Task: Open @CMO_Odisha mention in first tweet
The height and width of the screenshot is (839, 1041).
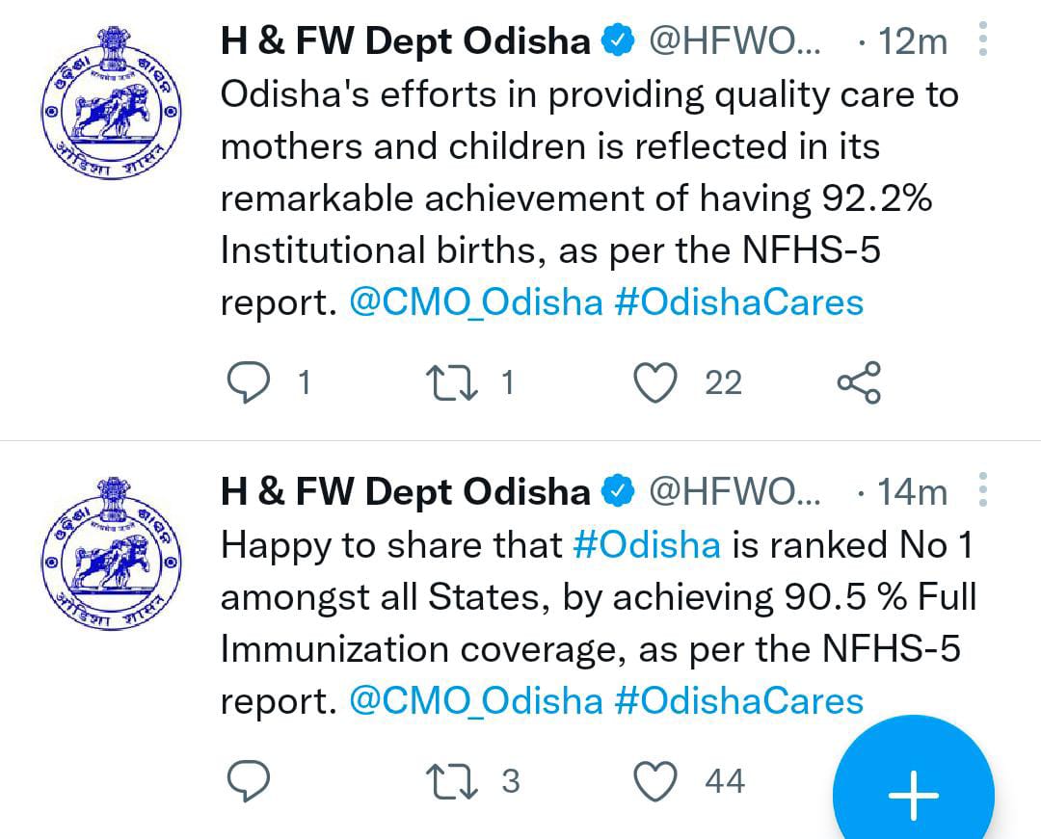Action: tap(476, 302)
